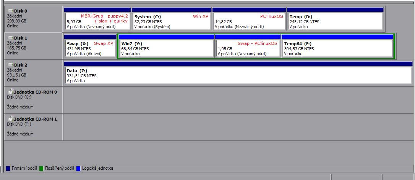Click the 298,09 GB size of Disk 0
This screenshot has width=415, height=180.
[17, 21]
